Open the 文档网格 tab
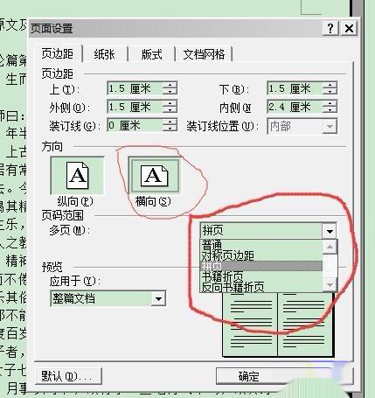Viewport: 375px width, 398px height. [x=204, y=54]
